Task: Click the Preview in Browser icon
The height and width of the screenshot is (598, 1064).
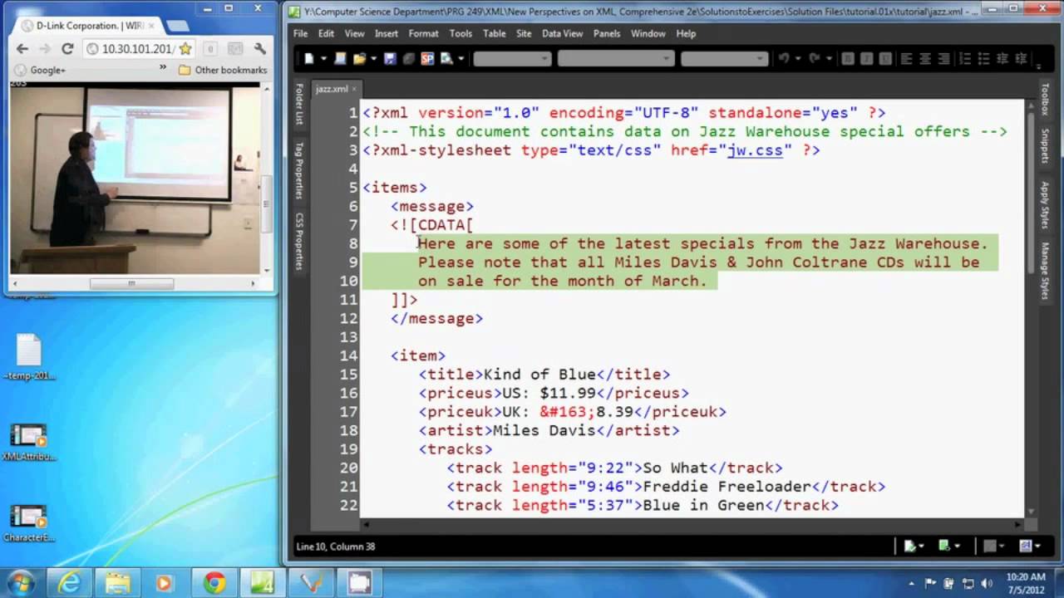Action: [x=446, y=58]
